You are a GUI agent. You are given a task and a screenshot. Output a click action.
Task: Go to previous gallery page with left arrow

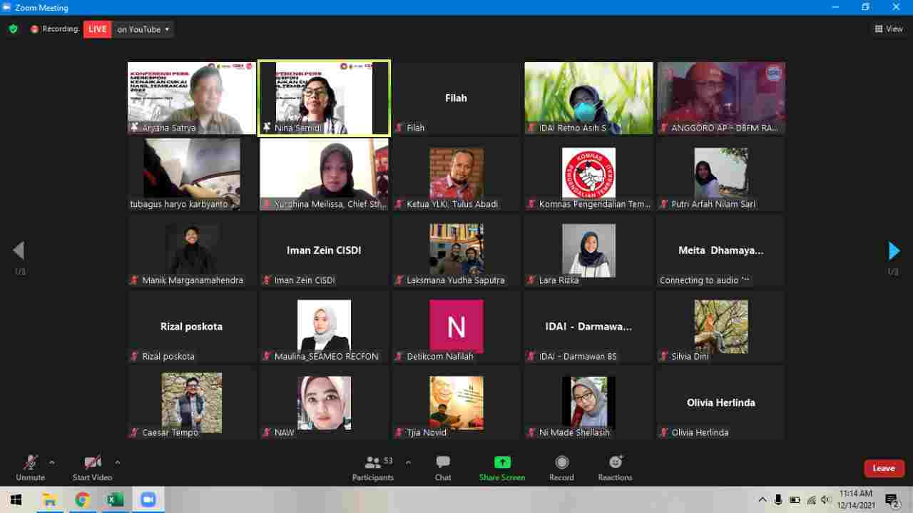pos(19,250)
